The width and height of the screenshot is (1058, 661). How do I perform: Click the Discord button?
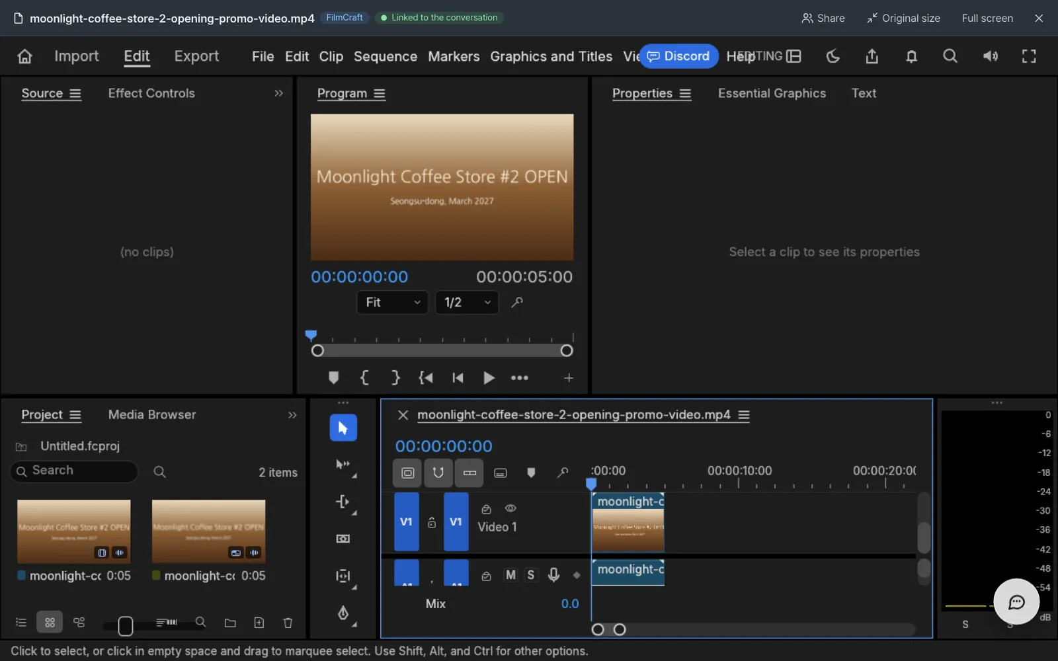(678, 56)
